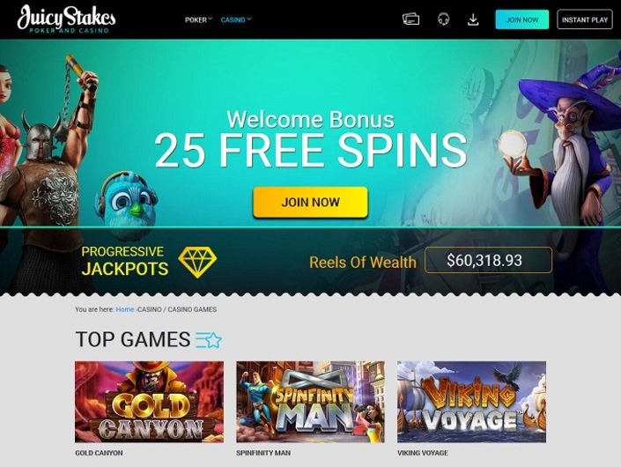The height and width of the screenshot is (467, 621).
Task: Click the blue bird mascot with headphones
Action: 127,204
